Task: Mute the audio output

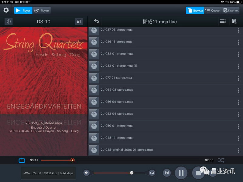Action: click(87, 173)
